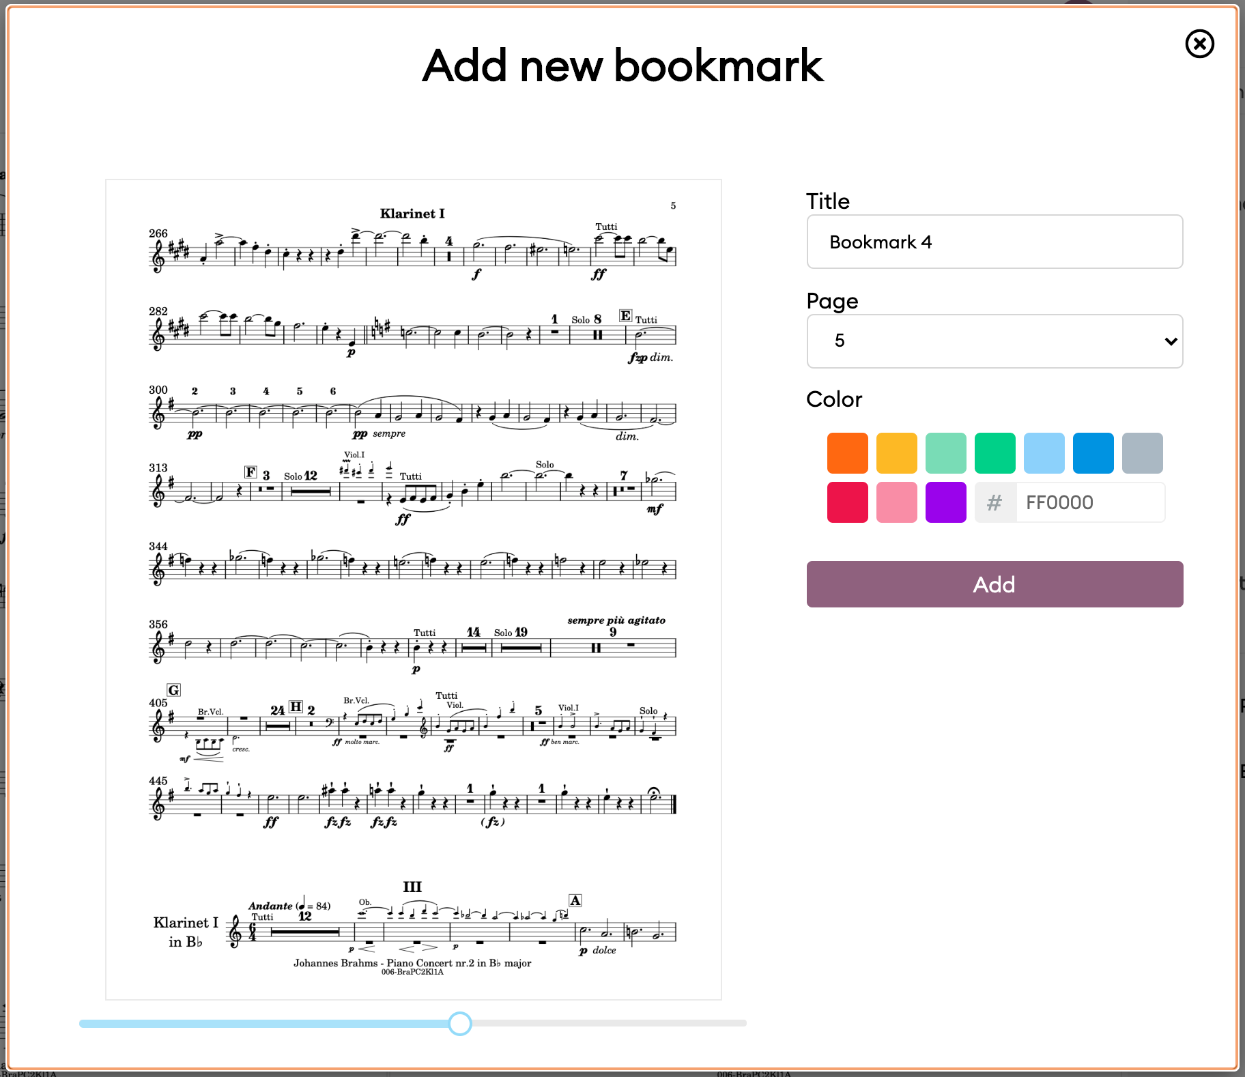Edit the bookmark Title field

994,242
